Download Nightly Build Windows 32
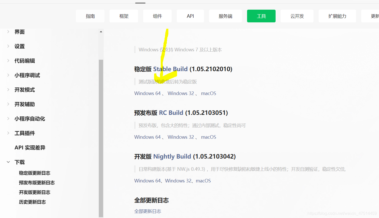The image size is (379, 218). click(178, 181)
